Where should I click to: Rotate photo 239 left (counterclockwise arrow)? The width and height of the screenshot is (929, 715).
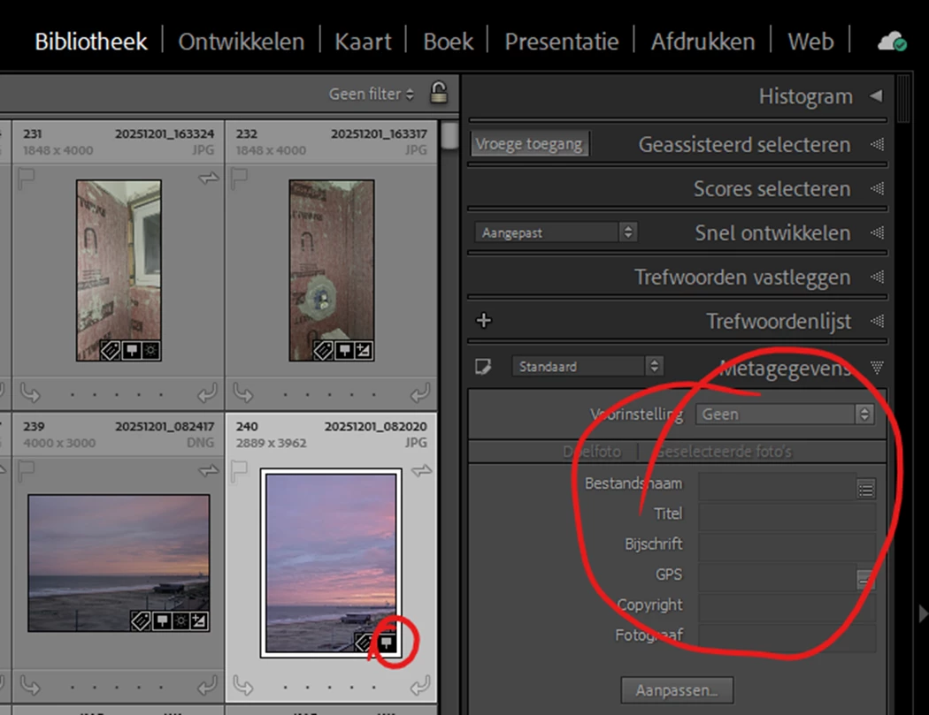(30, 686)
